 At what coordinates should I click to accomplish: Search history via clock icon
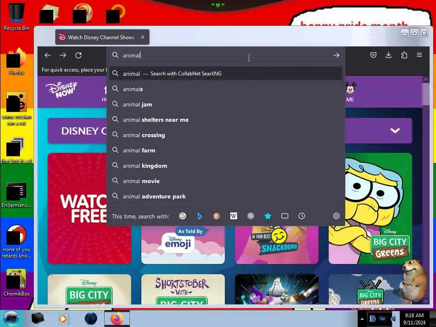[x=302, y=216]
